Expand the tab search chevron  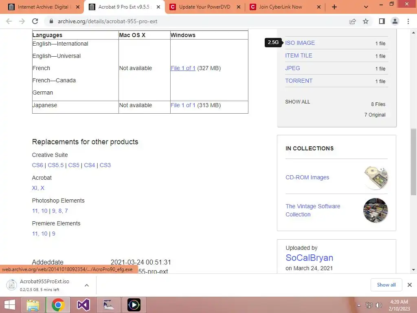click(366, 7)
